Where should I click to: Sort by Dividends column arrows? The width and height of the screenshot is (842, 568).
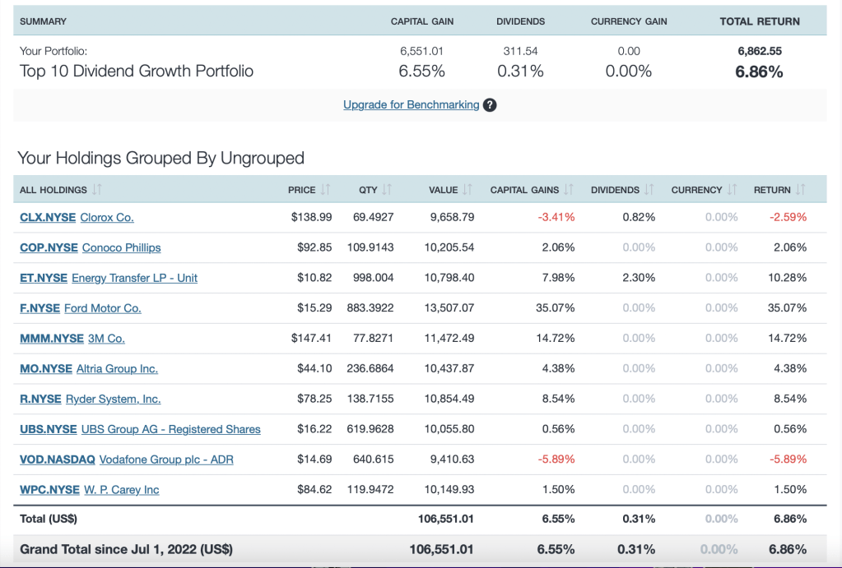(x=649, y=190)
